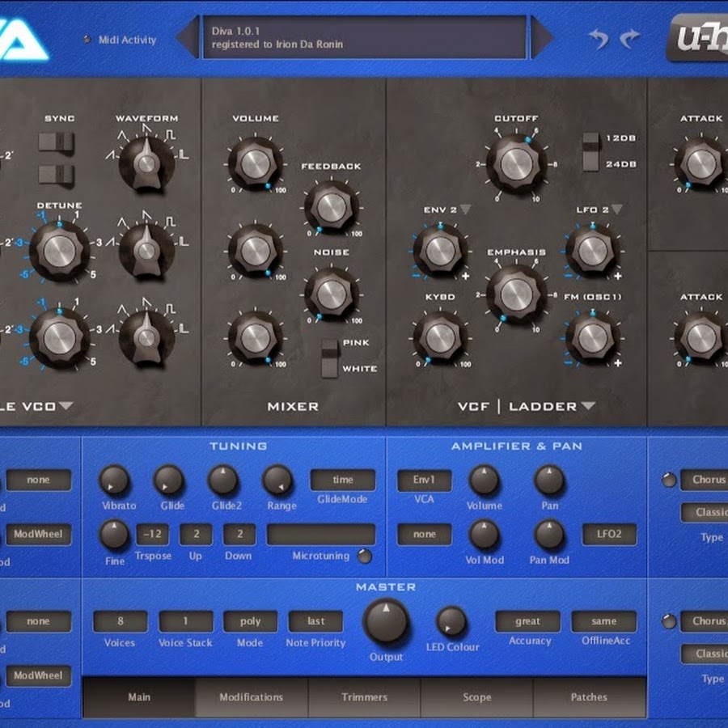Click the u-he logo badge
Viewport: 728px width, 728px height.
pos(697,38)
